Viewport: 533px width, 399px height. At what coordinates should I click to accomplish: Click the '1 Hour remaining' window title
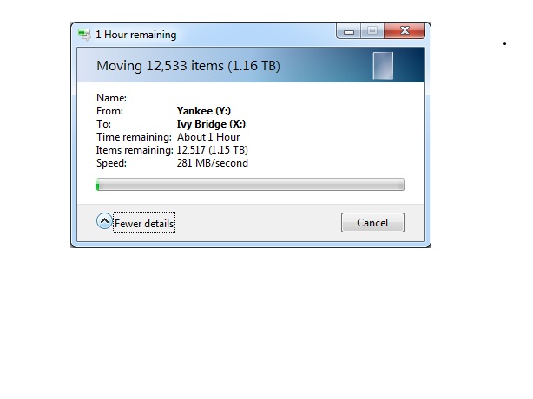coord(136,35)
